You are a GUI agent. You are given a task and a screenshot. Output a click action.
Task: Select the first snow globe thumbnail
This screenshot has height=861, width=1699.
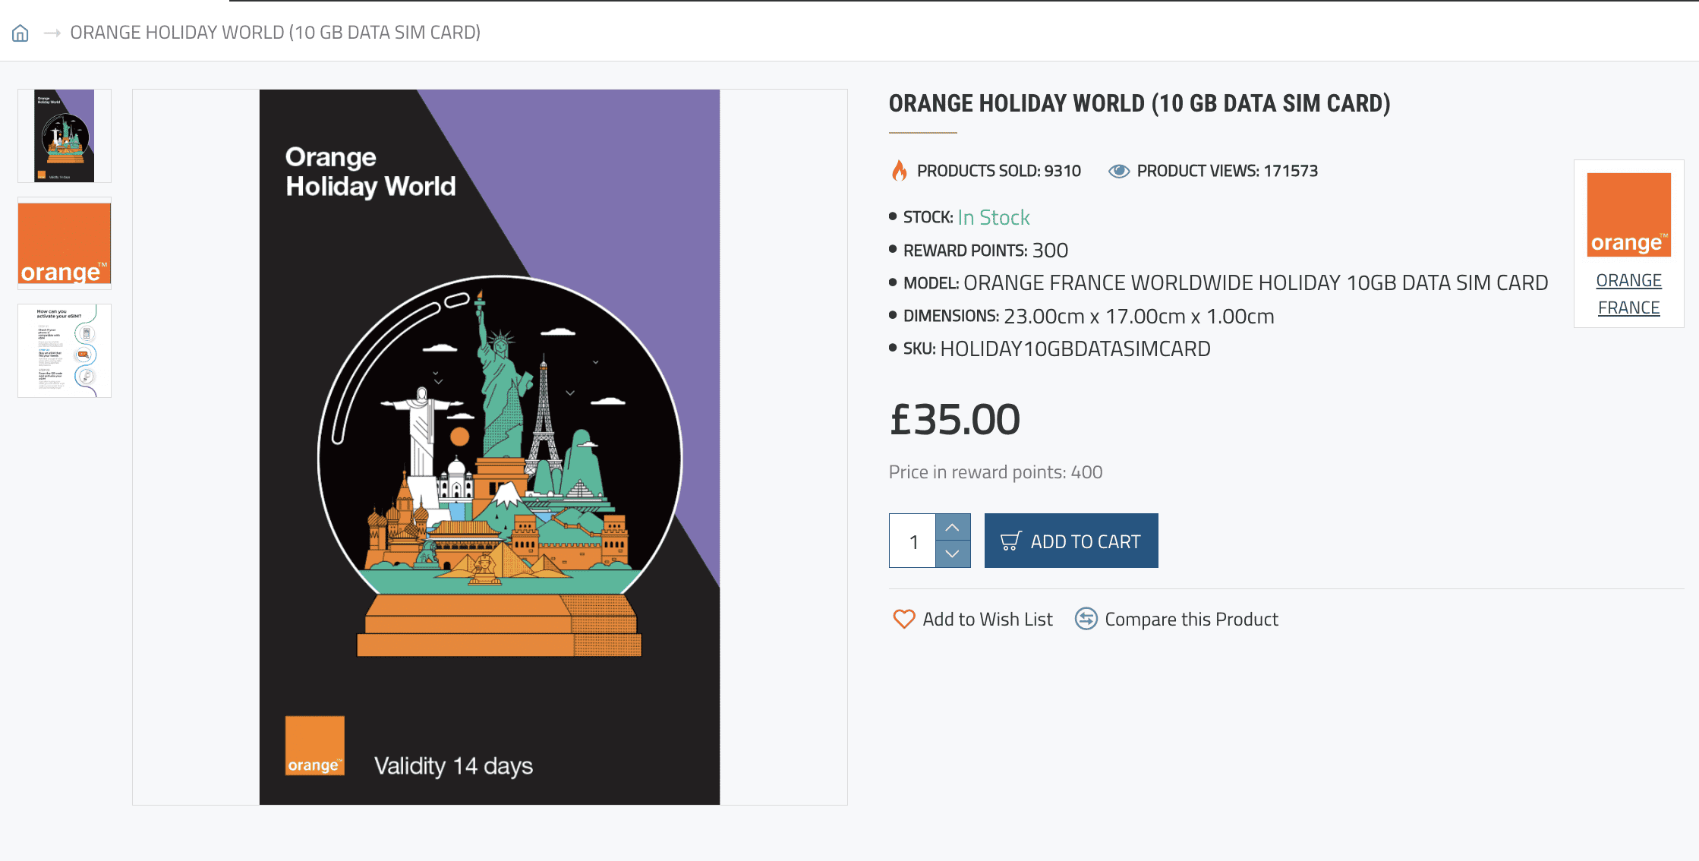(x=65, y=136)
